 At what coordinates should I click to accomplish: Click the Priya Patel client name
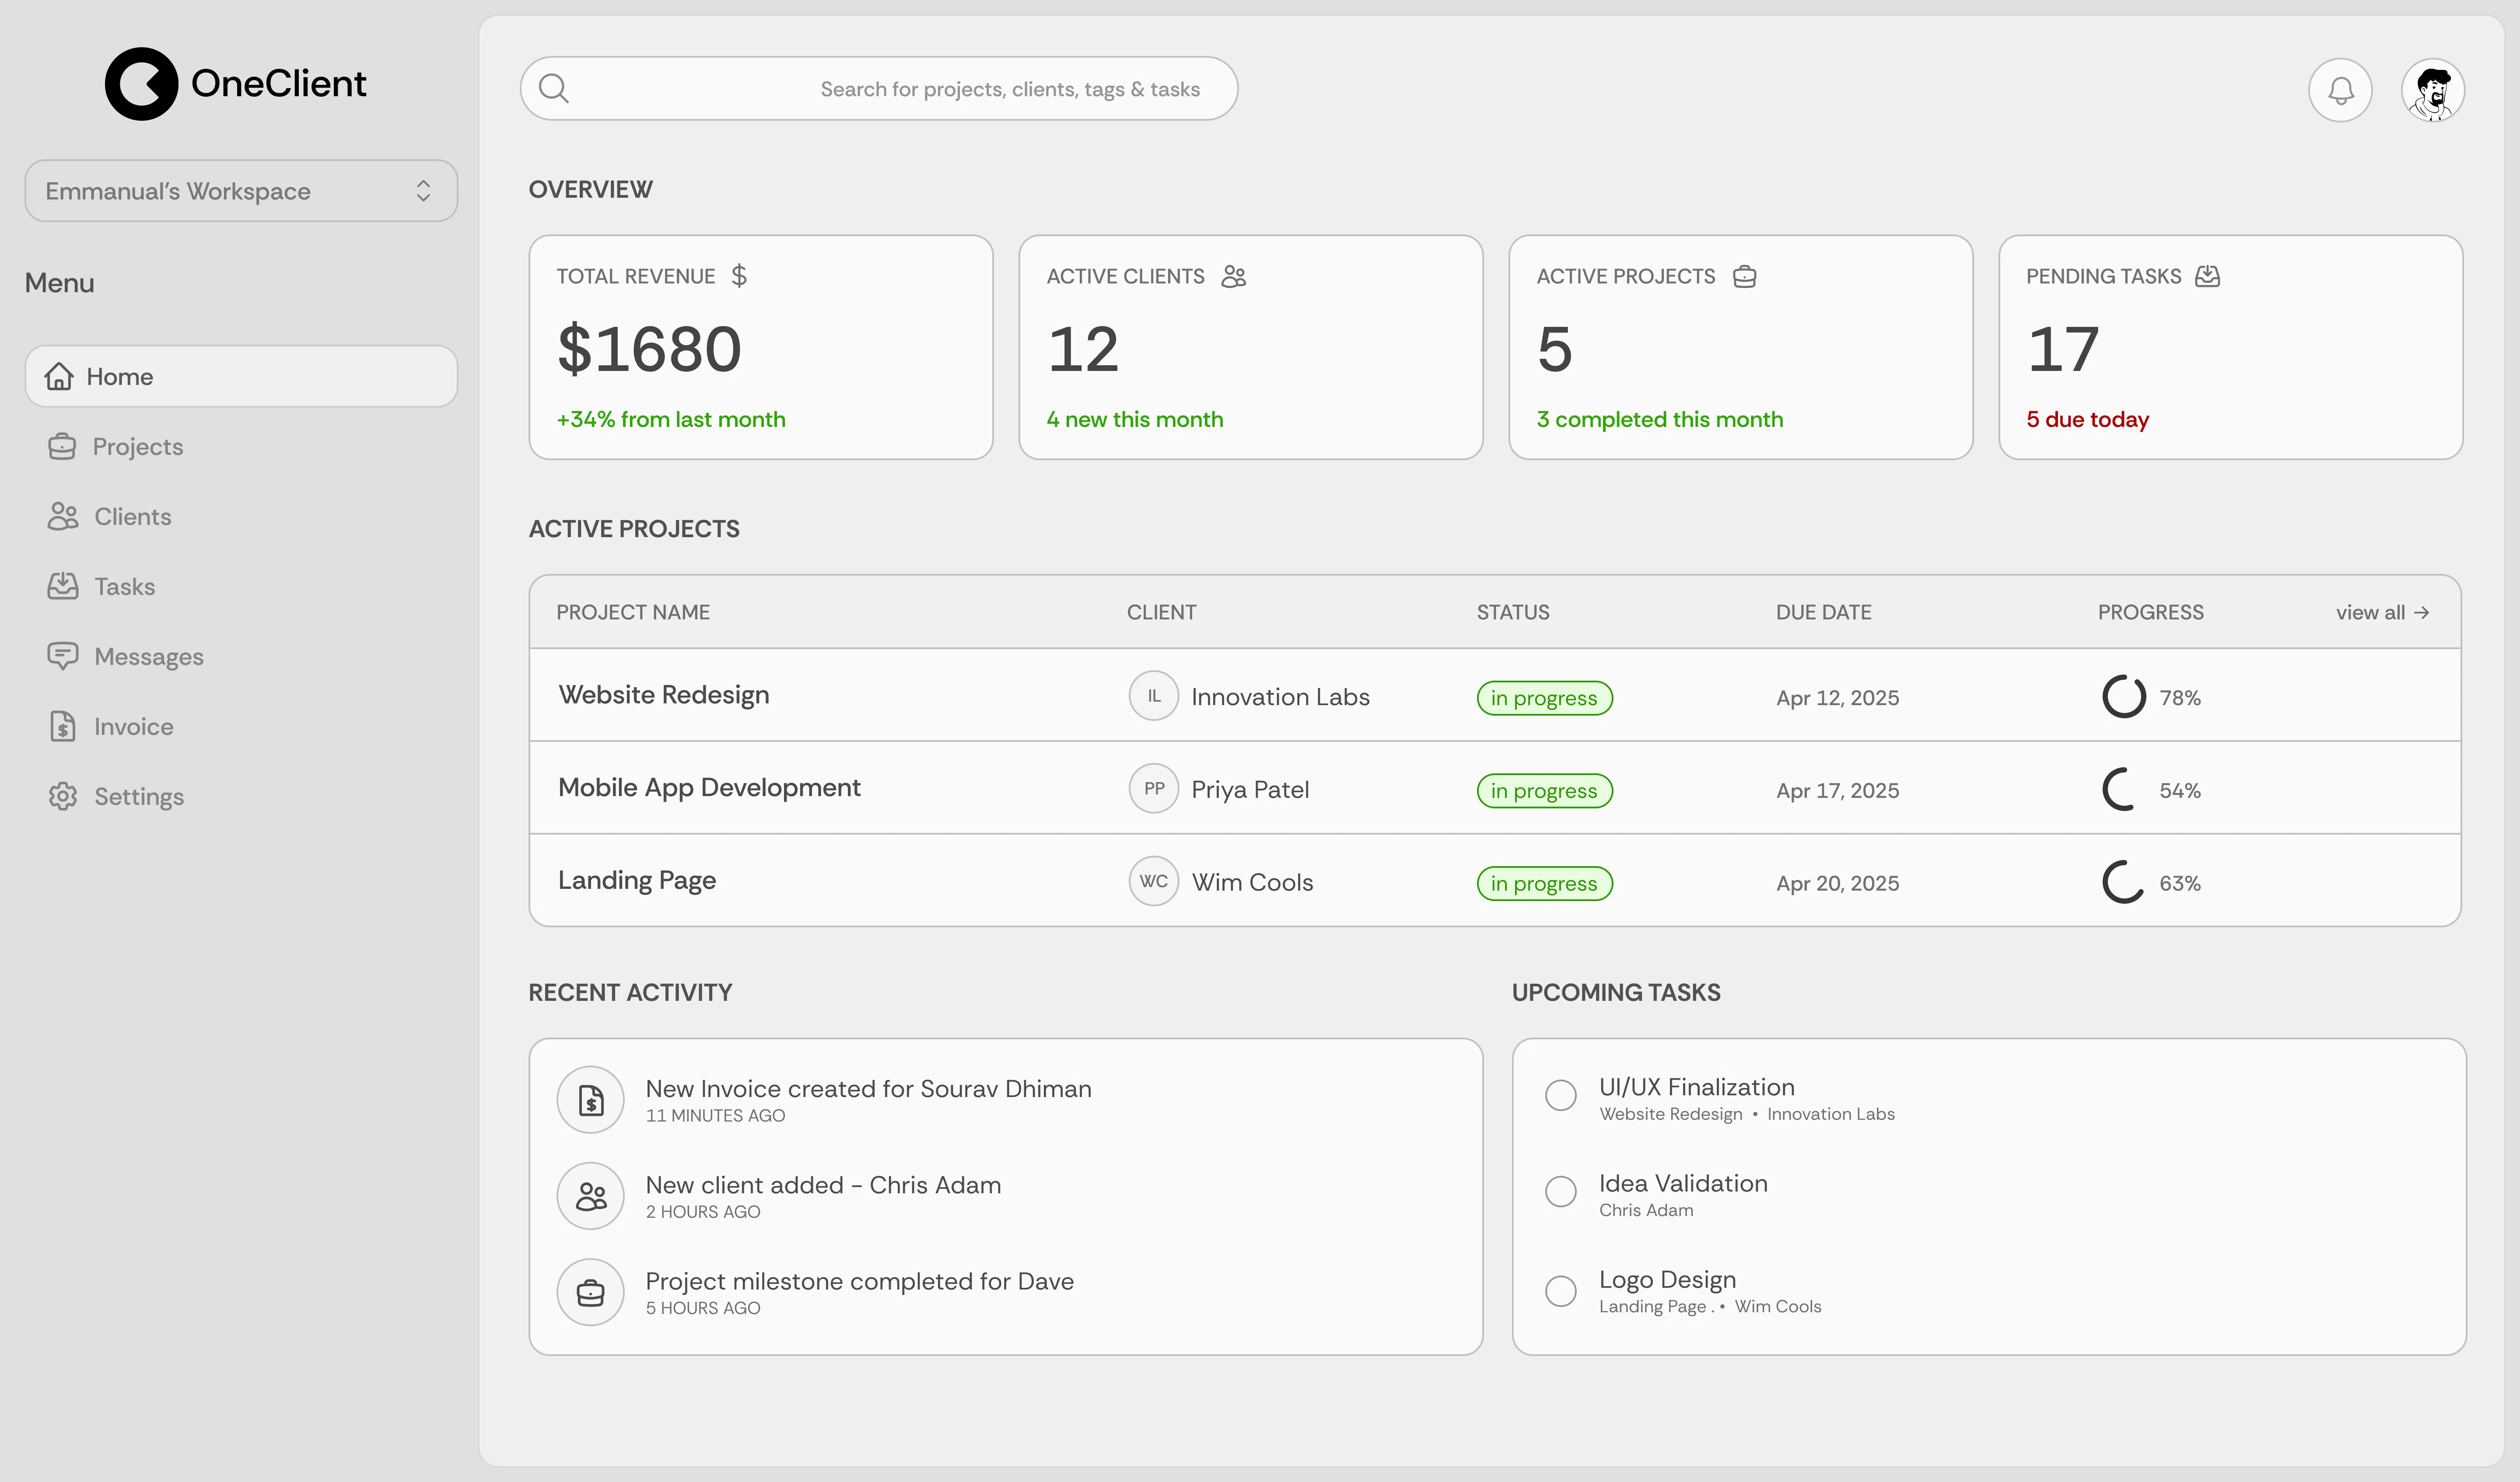point(1250,790)
